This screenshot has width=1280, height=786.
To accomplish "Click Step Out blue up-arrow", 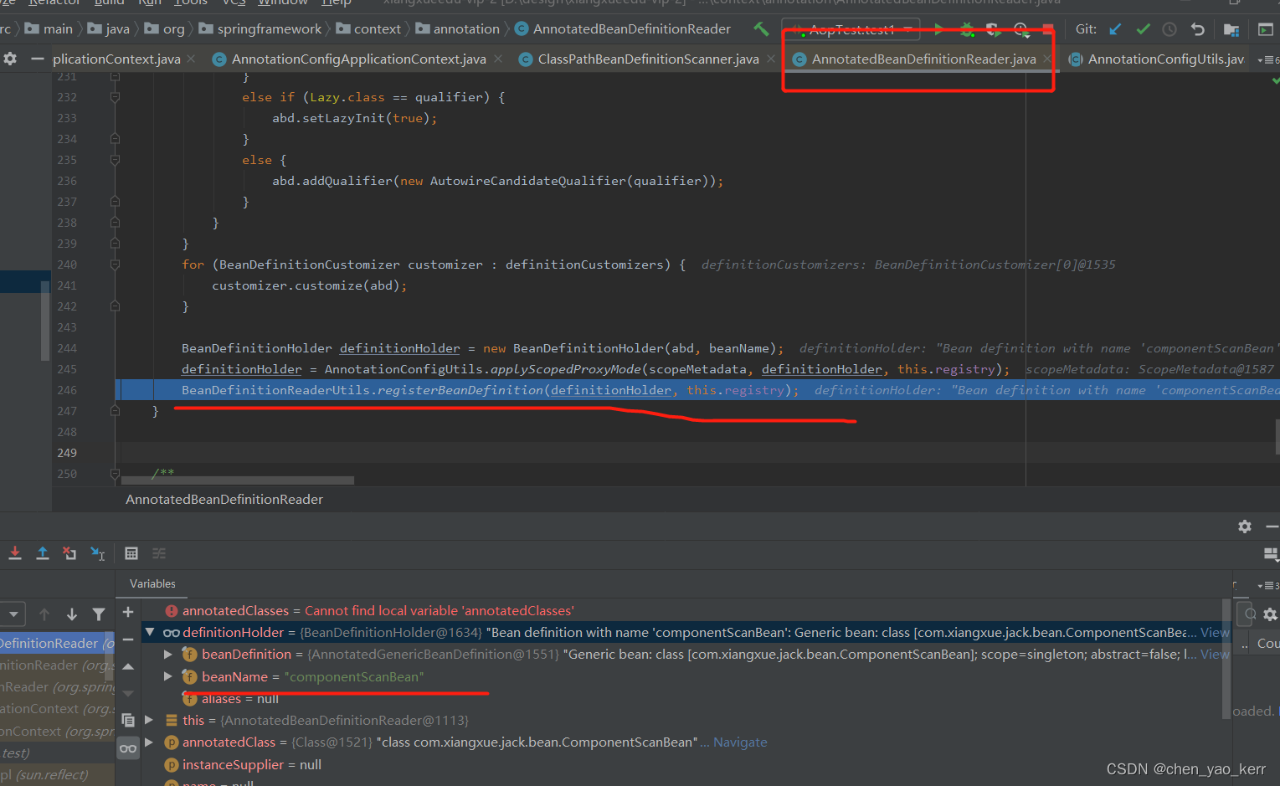I will (x=43, y=553).
